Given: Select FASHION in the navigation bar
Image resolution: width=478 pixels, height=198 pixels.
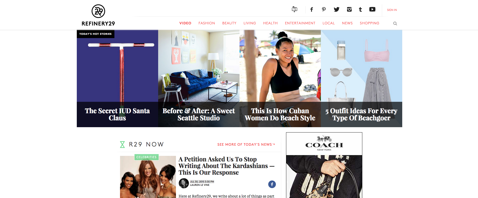Looking at the screenshot, I should tap(207, 23).
